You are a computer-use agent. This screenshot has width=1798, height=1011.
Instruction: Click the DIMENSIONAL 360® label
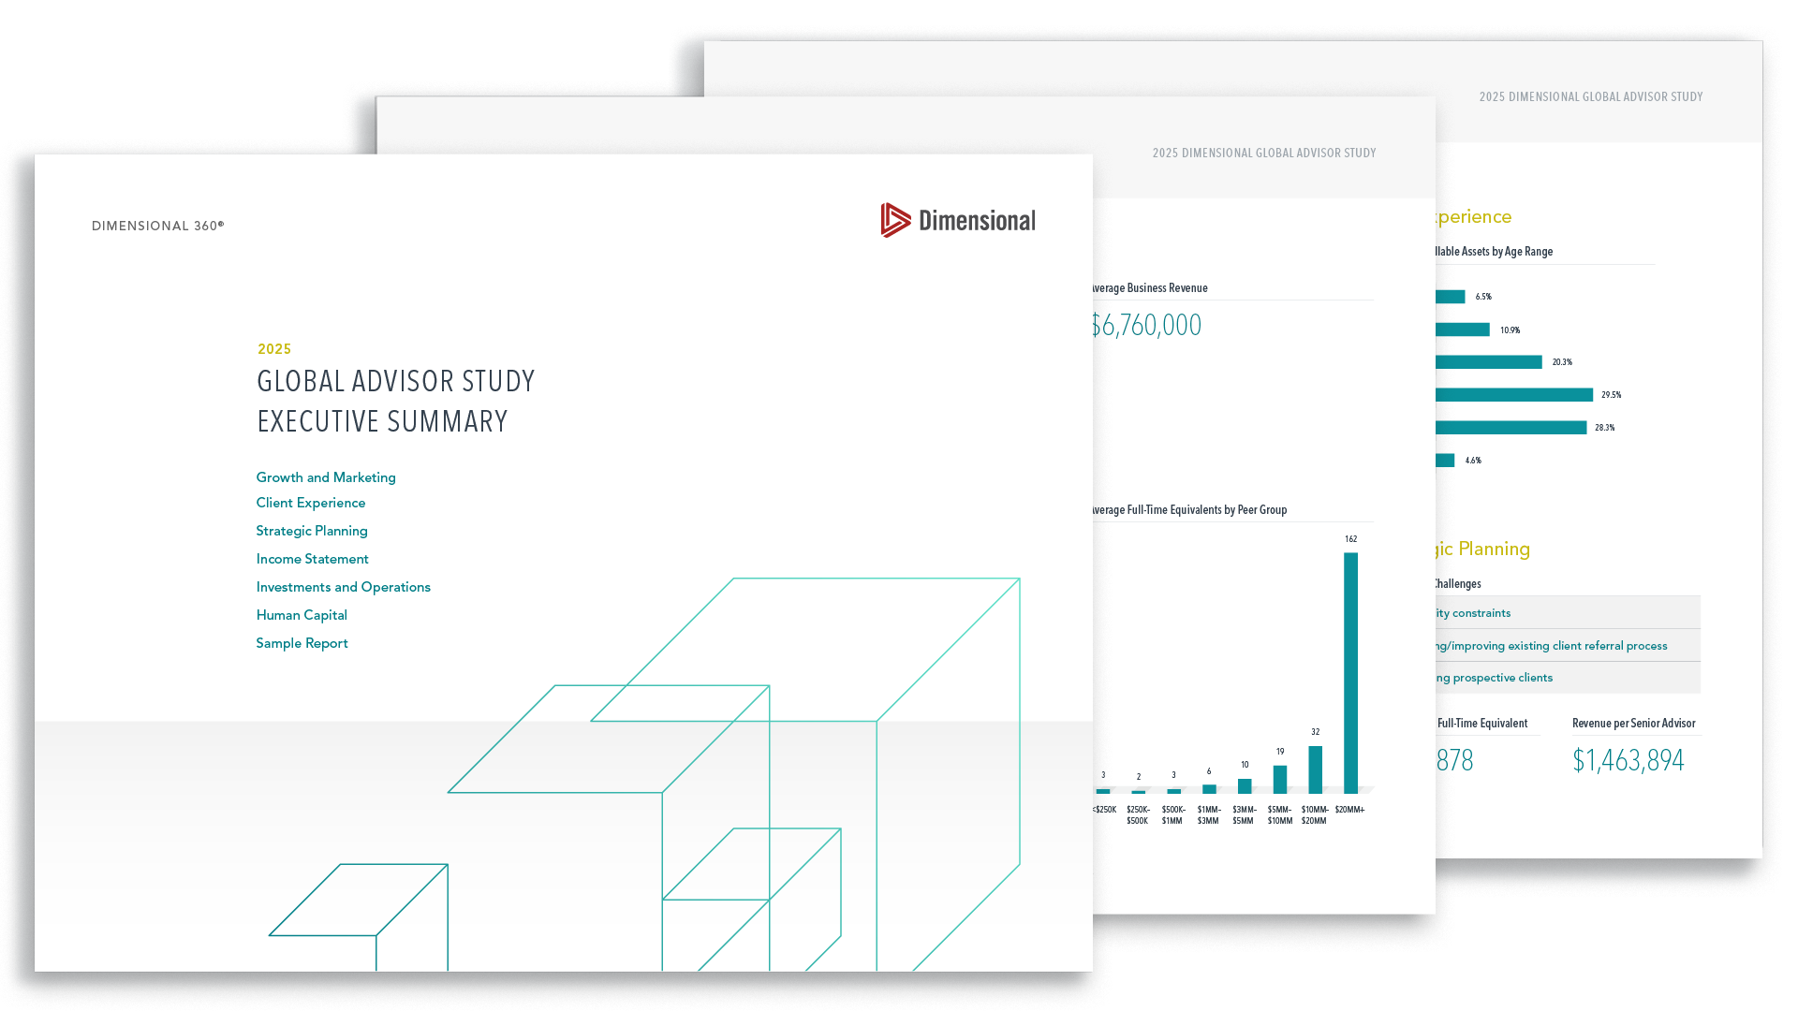pos(157,226)
